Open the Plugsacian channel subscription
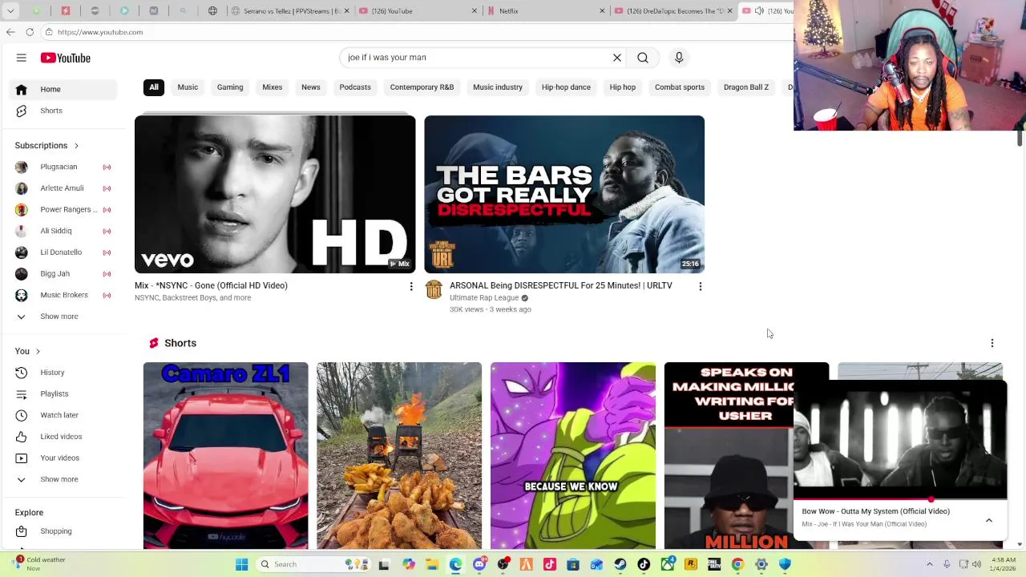The image size is (1026, 577). (x=64, y=167)
